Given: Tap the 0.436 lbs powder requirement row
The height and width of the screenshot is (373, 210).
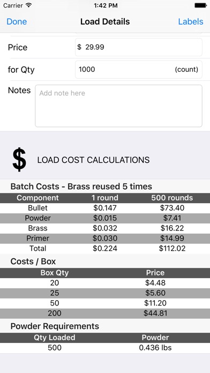Looking at the screenshot, I should 105,348.
